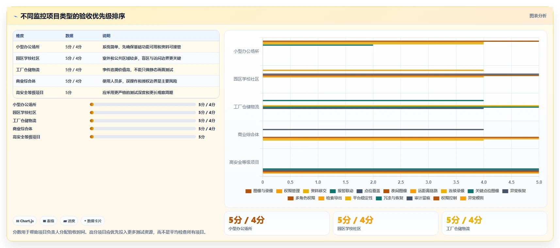The image size is (560, 248).
Task: Click description '使用人员多，误操作和授权边界是主要风险'
Action: 140,81
